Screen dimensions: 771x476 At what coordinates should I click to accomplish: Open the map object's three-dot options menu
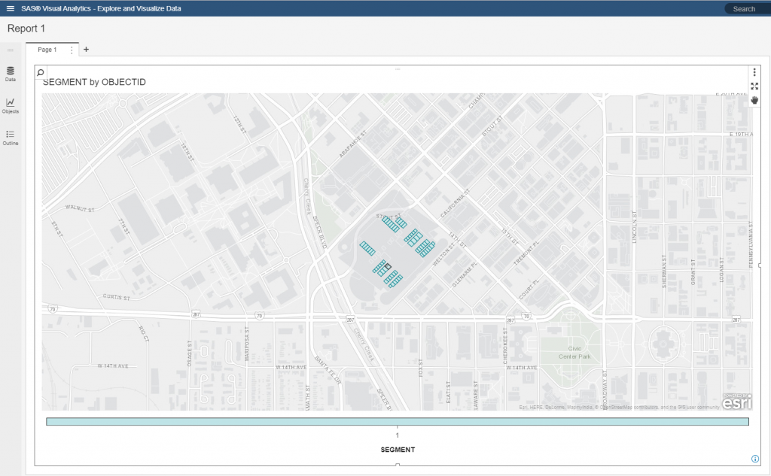coord(754,72)
